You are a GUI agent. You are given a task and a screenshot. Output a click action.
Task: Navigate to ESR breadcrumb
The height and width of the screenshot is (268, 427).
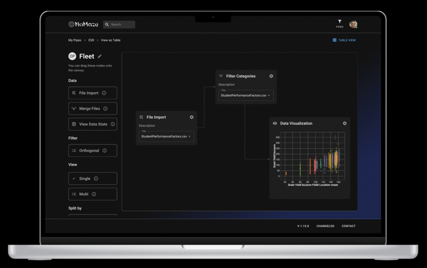pyautogui.click(x=91, y=40)
